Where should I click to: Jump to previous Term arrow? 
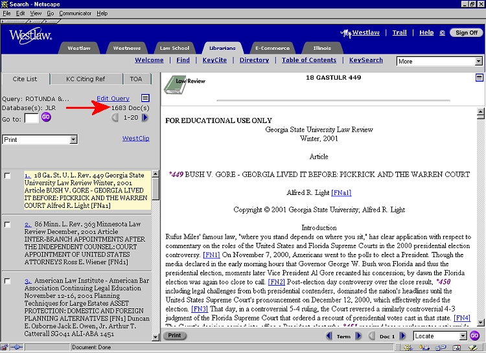329,336
